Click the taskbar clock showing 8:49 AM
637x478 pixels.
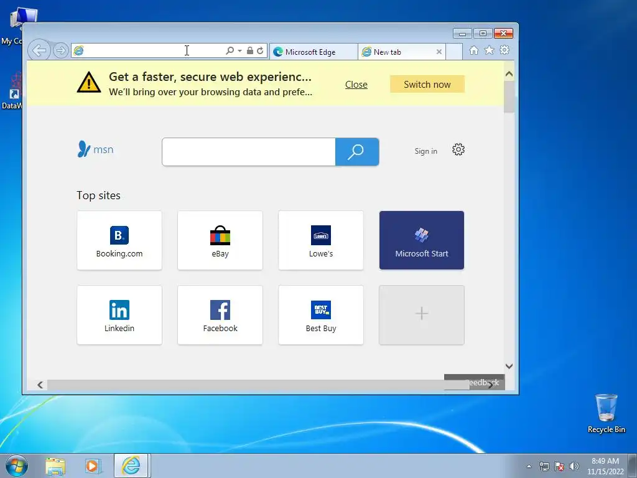[x=605, y=466]
